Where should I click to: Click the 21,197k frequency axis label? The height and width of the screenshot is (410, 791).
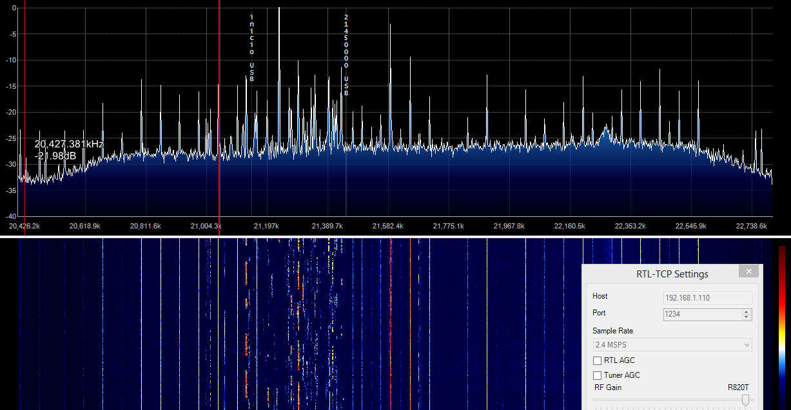[266, 226]
